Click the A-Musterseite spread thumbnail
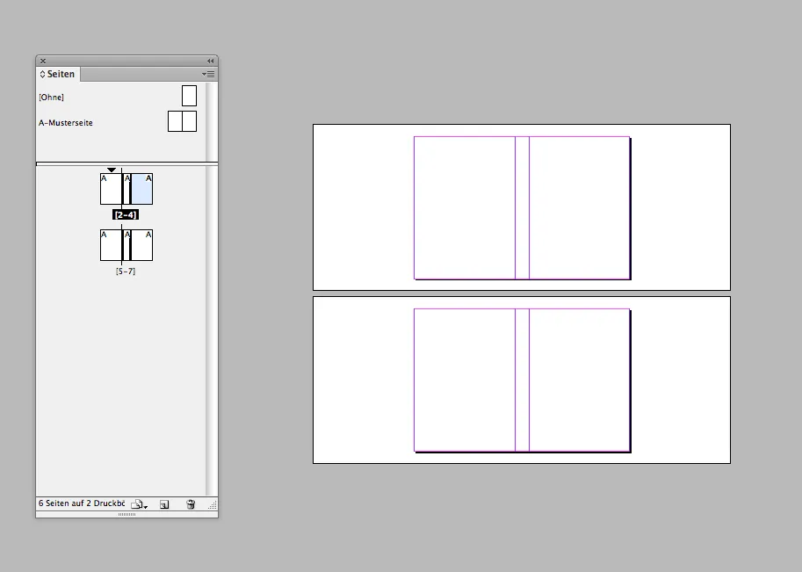 182,121
